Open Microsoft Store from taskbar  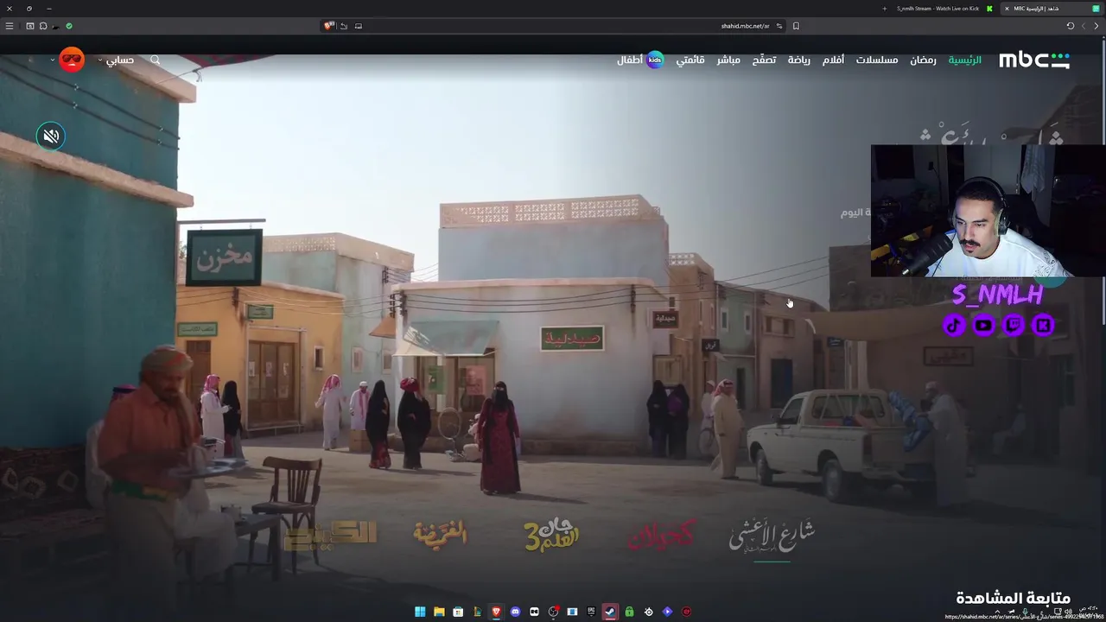pos(458,612)
